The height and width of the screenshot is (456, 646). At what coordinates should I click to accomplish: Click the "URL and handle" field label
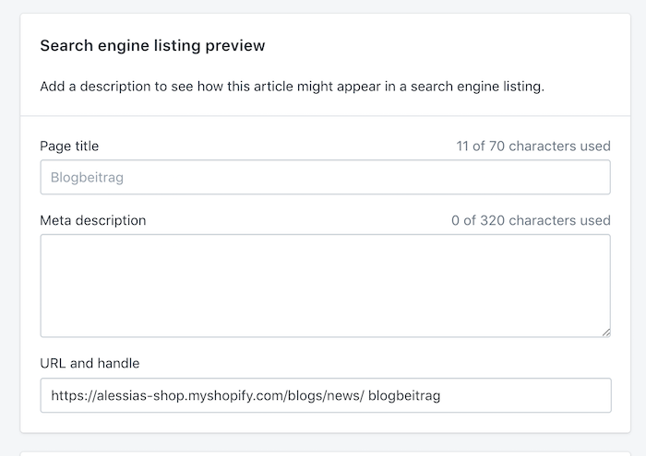click(x=90, y=363)
